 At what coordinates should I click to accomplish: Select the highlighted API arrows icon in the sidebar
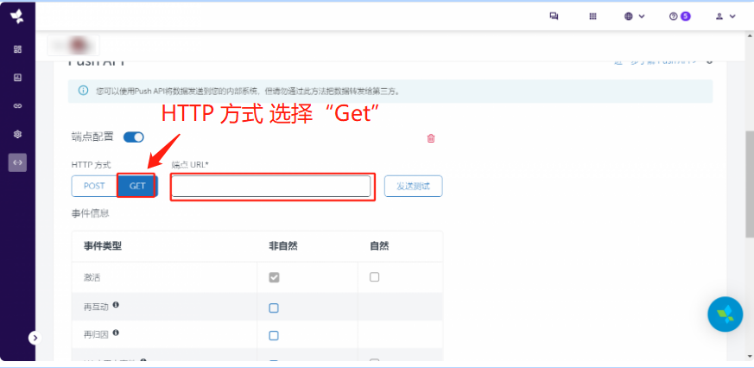tap(18, 162)
